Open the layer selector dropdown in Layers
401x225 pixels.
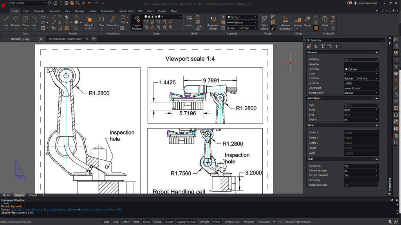pyautogui.click(x=163, y=16)
